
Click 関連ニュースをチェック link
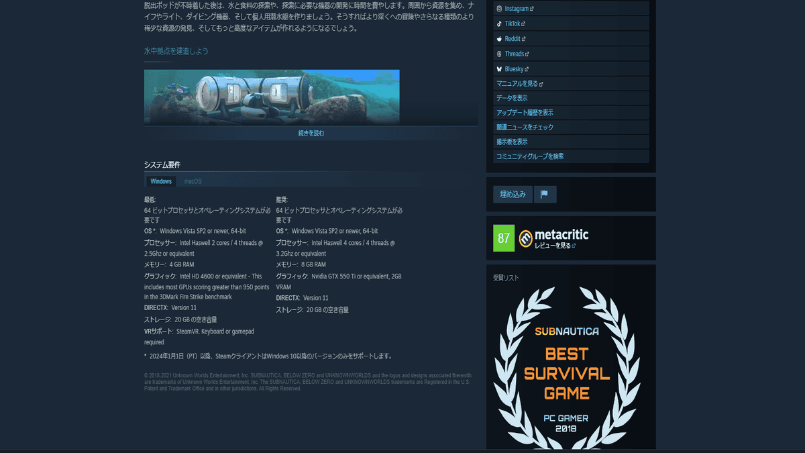point(571,127)
